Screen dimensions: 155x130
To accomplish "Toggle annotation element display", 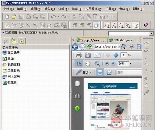I will click(x=135, y=25).
